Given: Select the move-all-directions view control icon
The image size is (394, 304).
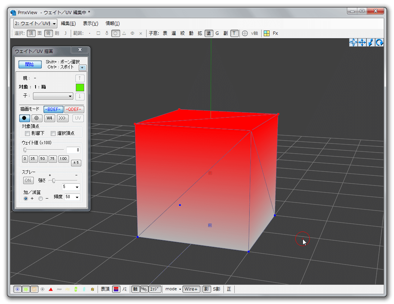Looking at the screenshot, I should 353,42.
